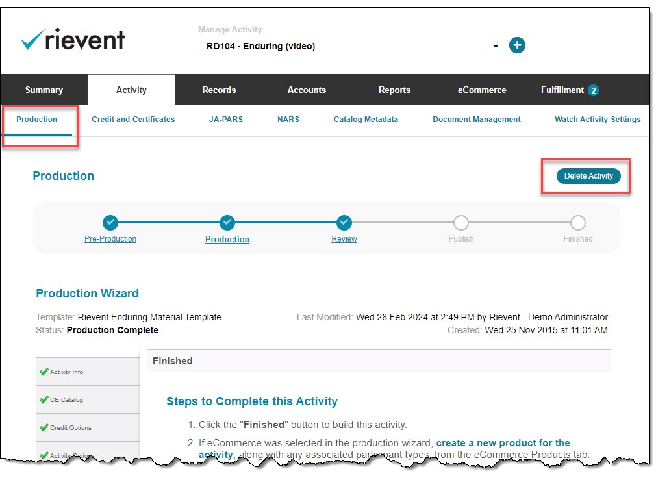Image resolution: width=656 pixels, height=480 pixels.
Task: Click Steps to Complete this Activity heading
Action: click(252, 401)
